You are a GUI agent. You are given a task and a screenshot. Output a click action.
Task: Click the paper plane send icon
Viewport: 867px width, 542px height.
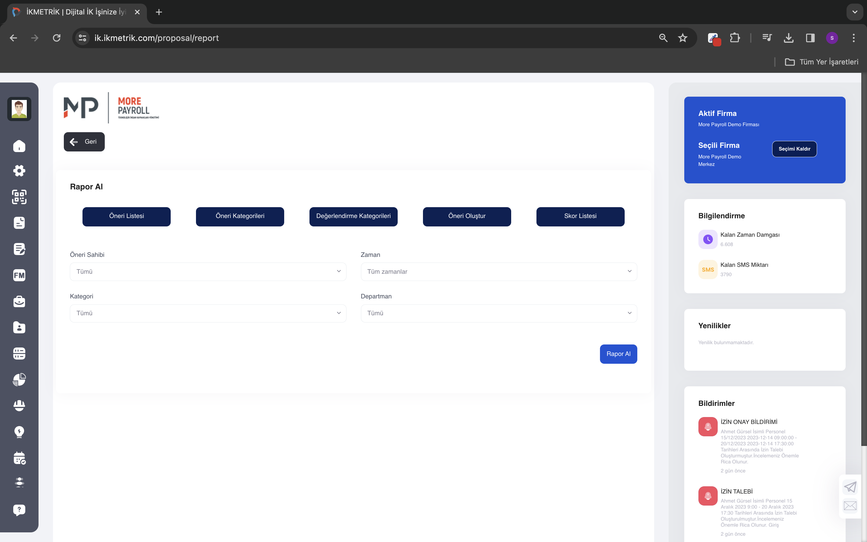(850, 487)
